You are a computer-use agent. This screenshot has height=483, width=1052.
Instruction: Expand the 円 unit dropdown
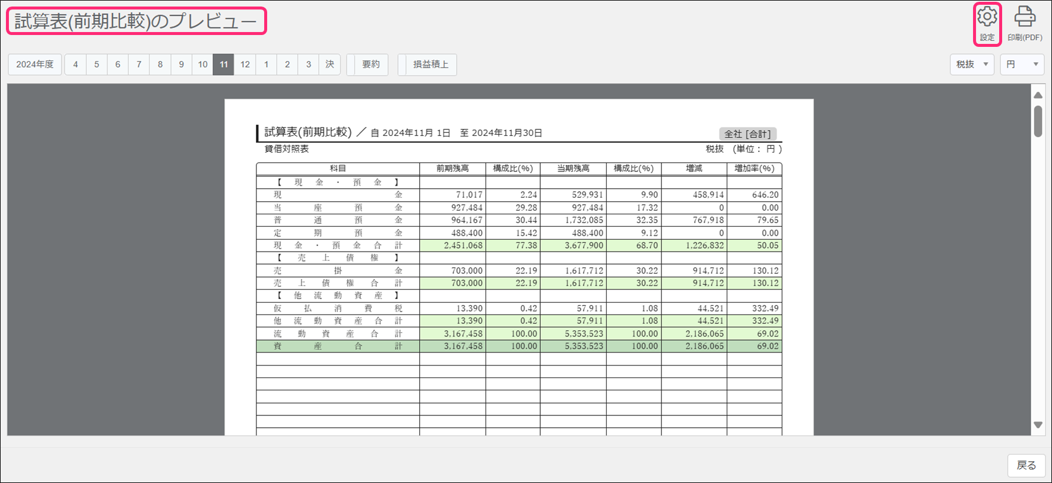(x=1022, y=65)
